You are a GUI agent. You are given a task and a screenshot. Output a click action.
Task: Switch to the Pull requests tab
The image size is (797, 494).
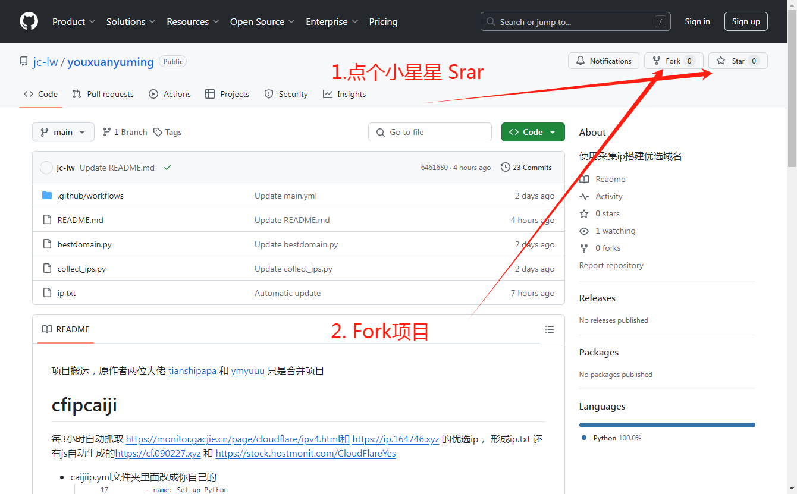pyautogui.click(x=103, y=94)
